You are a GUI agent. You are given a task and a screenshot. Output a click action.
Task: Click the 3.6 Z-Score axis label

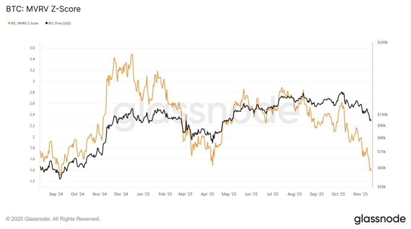pyautogui.click(x=33, y=48)
